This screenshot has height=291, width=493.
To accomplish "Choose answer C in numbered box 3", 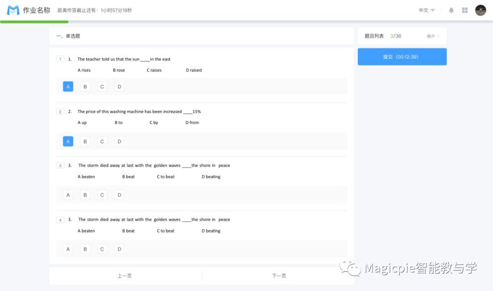I will 102,195.
